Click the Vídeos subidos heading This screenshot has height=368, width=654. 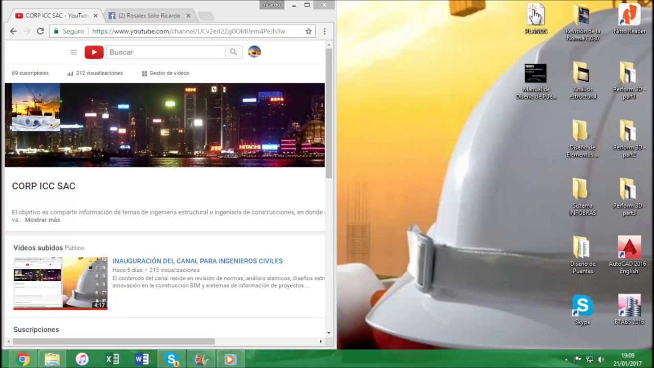point(38,248)
